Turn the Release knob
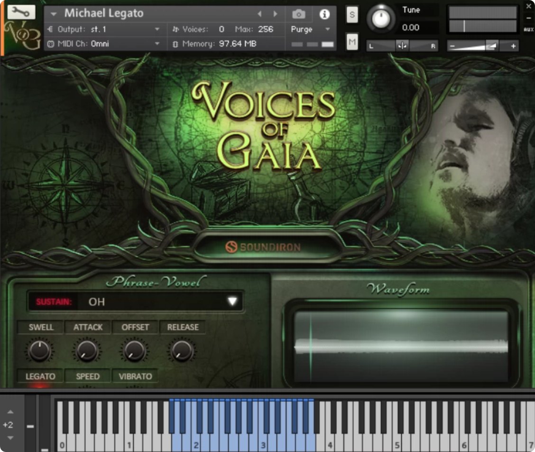Viewport: 535px width, 452px height. [182, 351]
